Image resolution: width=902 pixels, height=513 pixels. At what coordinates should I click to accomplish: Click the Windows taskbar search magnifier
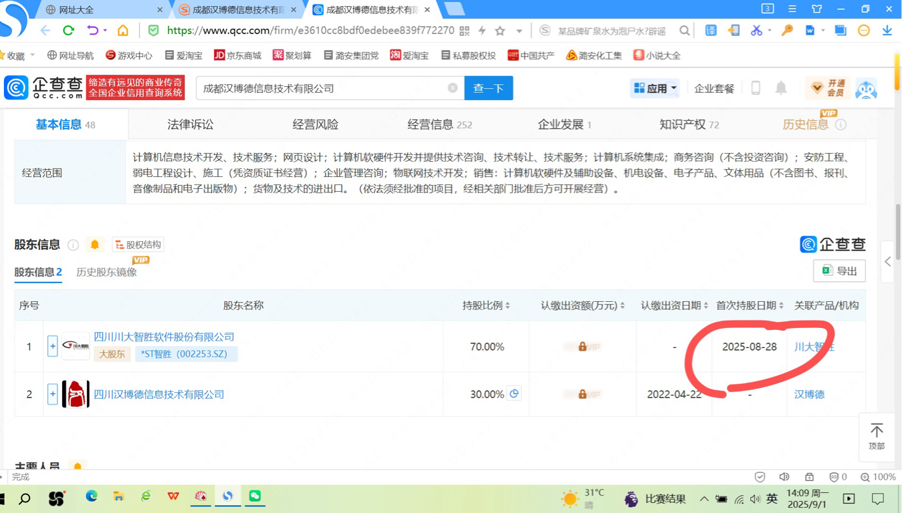[25, 498]
